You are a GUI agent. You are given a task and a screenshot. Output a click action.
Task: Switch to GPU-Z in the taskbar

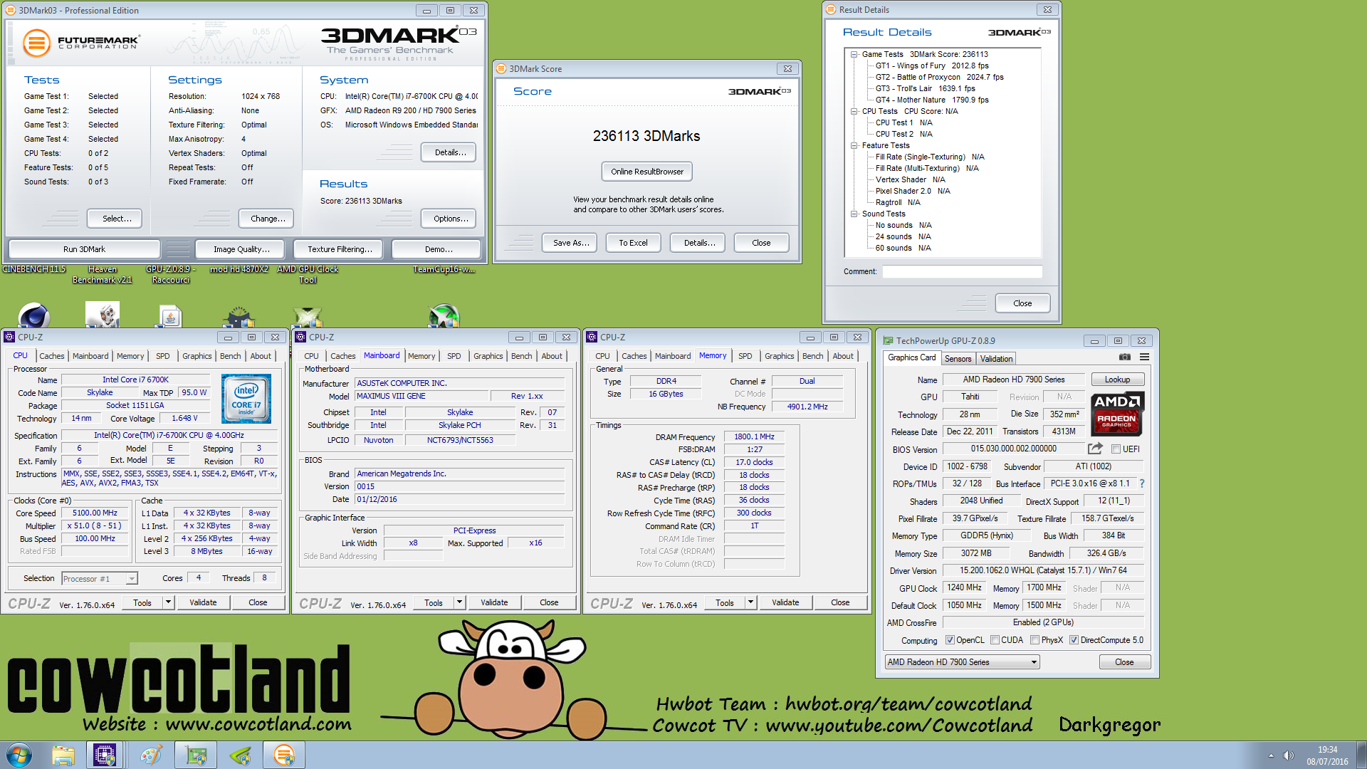pyautogui.click(x=195, y=755)
